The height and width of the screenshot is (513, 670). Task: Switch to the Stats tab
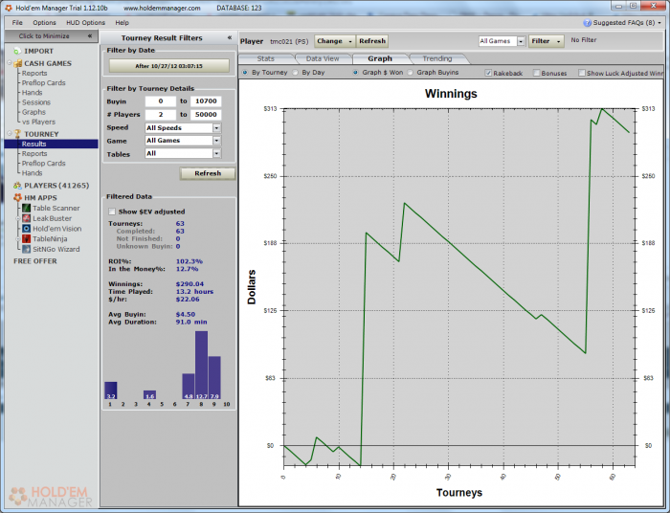(266, 58)
